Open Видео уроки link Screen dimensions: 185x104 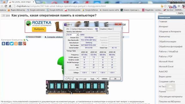[165, 77]
